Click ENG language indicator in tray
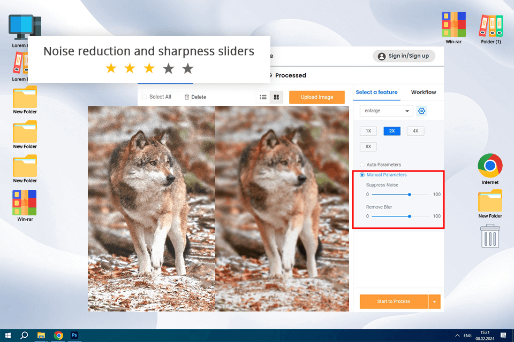This screenshot has width=514, height=342. [467, 336]
